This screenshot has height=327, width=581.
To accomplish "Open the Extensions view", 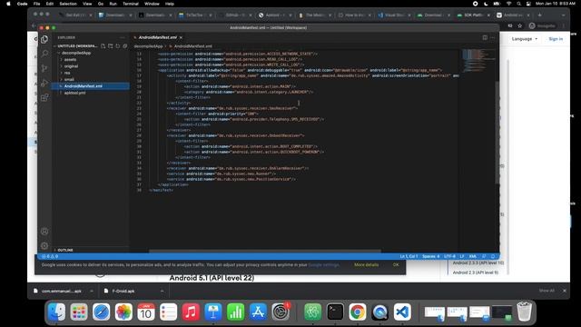I will 44,97.
